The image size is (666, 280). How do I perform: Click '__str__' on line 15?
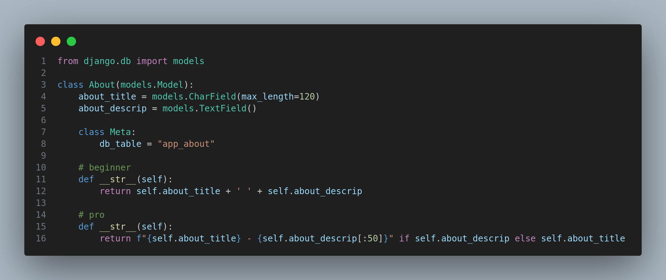pos(118,226)
